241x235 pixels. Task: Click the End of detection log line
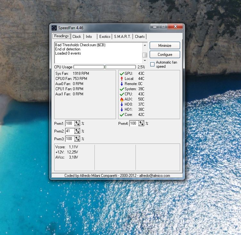click(x=68, y=49)
